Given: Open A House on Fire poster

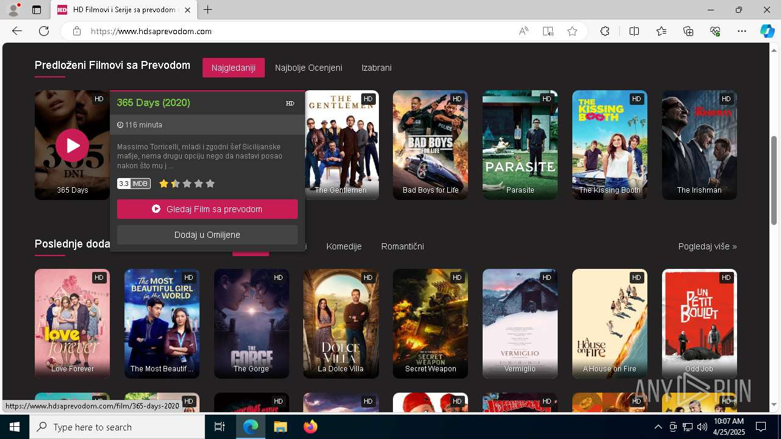Looking at the screenshot, I should (610, 324).
